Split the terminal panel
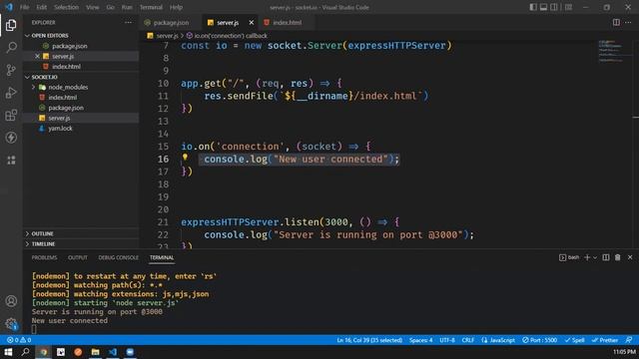 pyautogui.click(x=606, y=257)
